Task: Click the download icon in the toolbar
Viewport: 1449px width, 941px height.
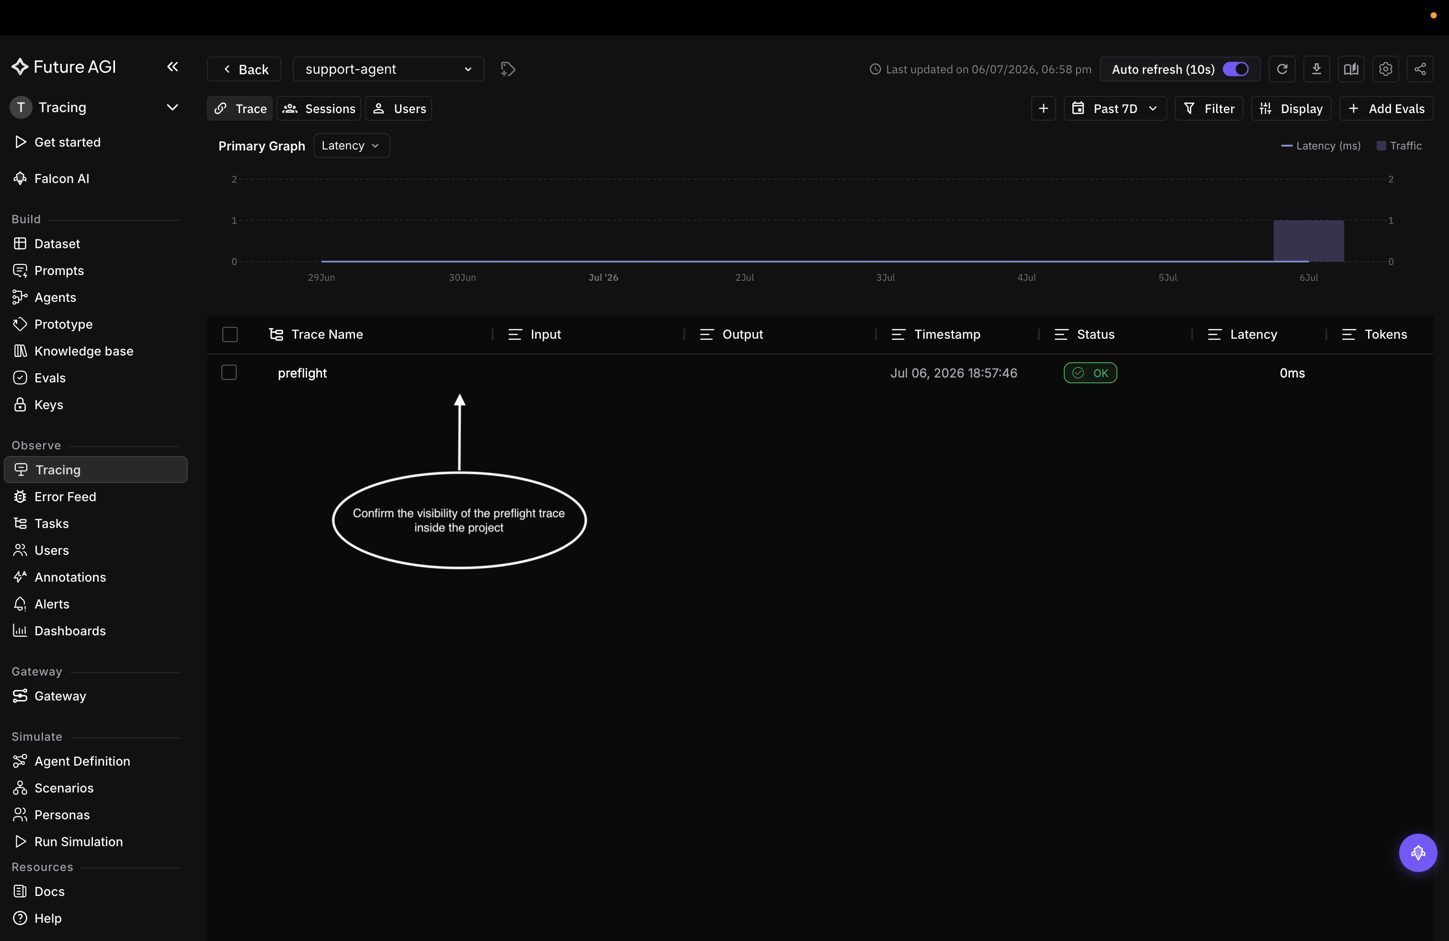Action: point(1316,69)
